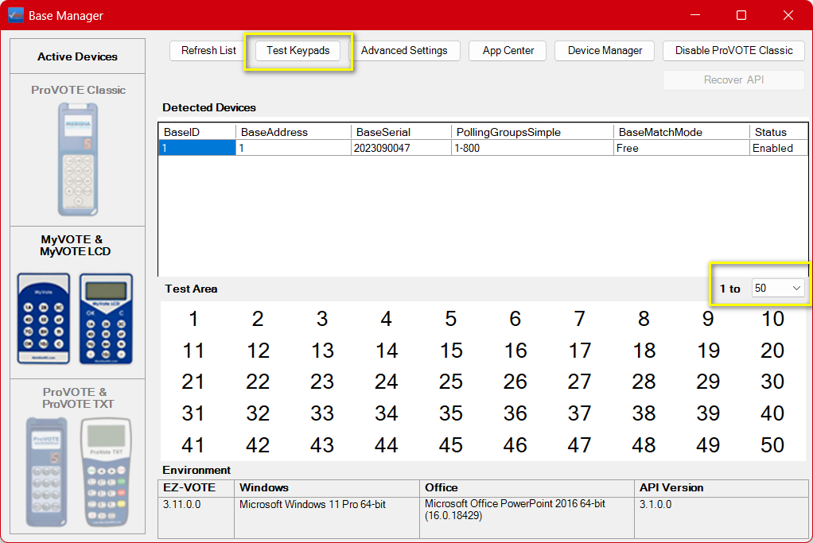Click the Recover API button
This screenshot has height=543, width=813.
point(733,80)
